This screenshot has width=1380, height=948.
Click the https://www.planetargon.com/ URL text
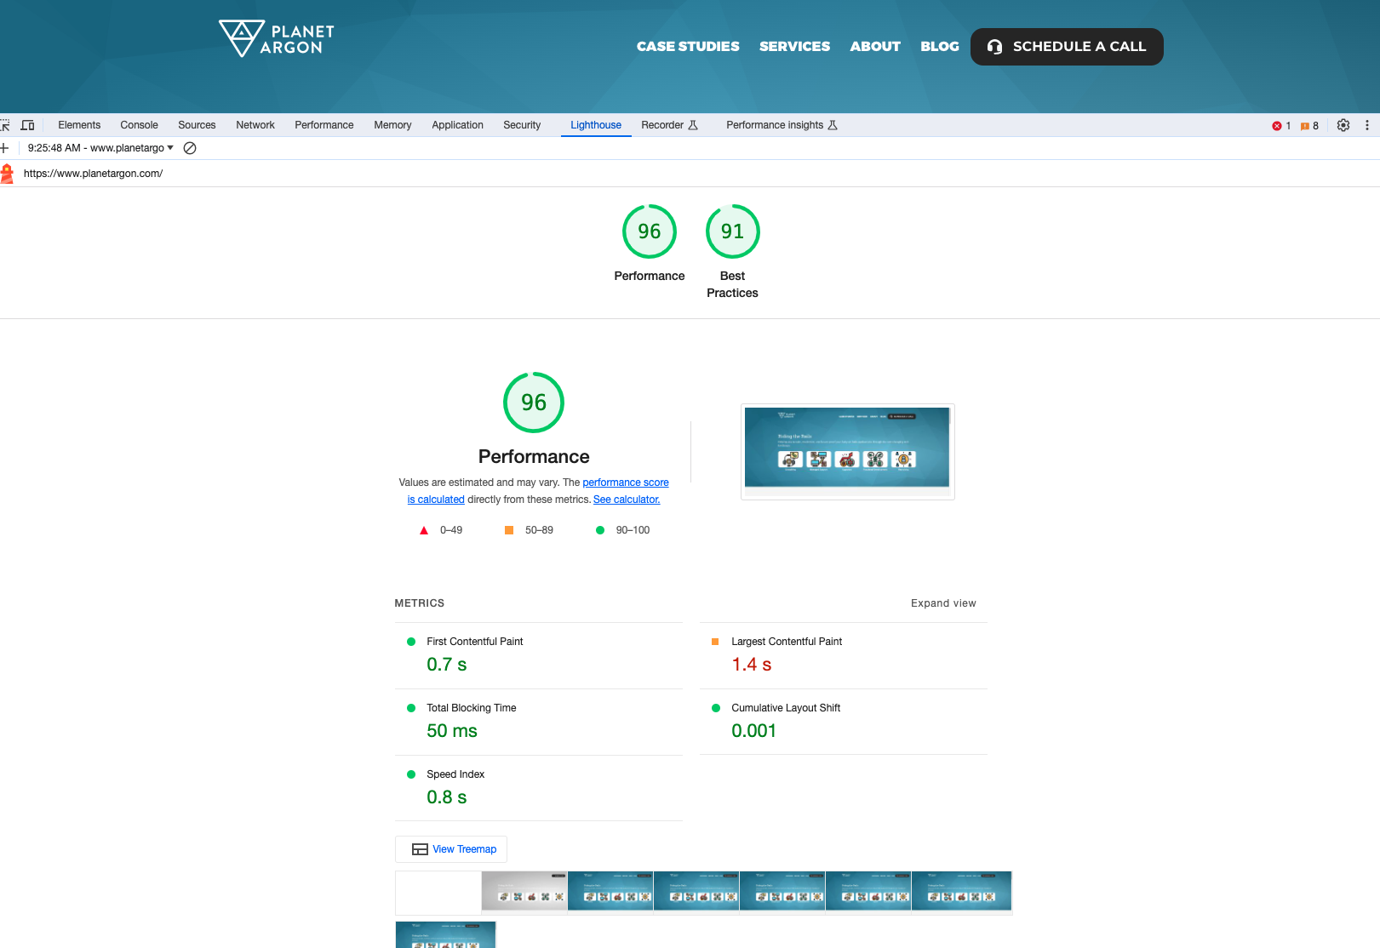point(93,174)
